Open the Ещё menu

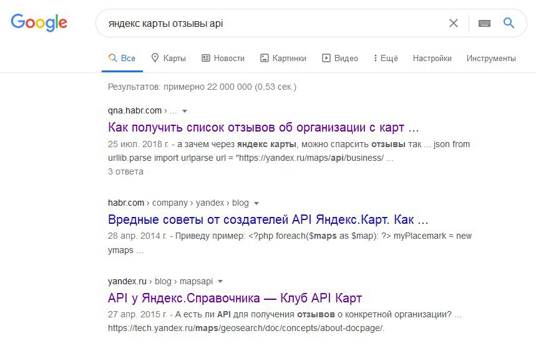click(386, 59)
